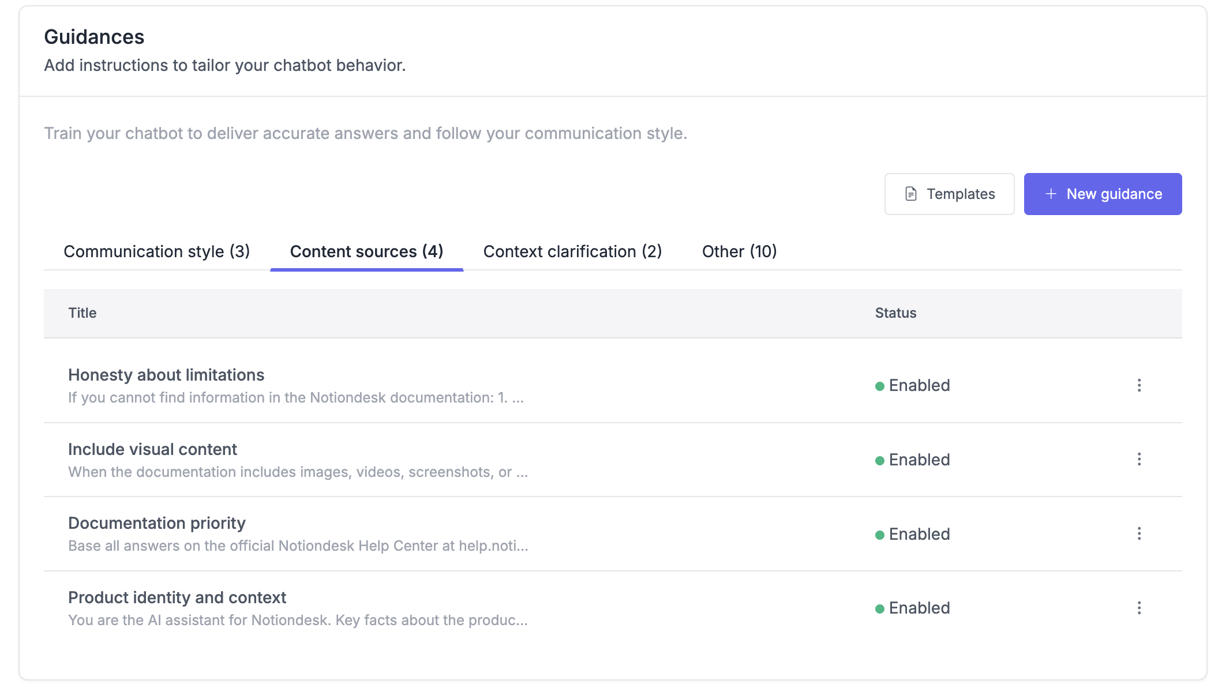This screenshot has width=1222, height=692.
Task: Open three-dot menu for Documentation priority
Action: [x=1139, y=534]
